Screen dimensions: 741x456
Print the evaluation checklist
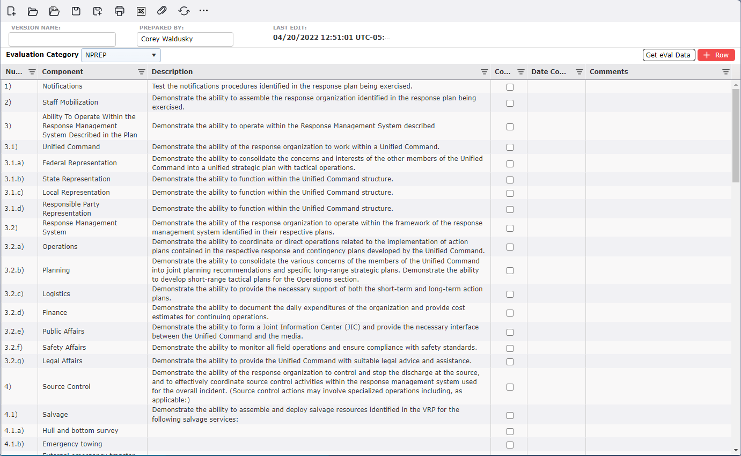coord(119,11)
